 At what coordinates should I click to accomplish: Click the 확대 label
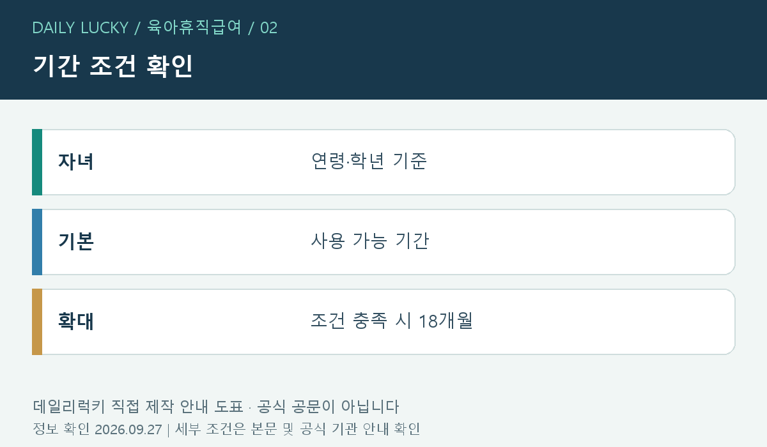coord(76,321)
